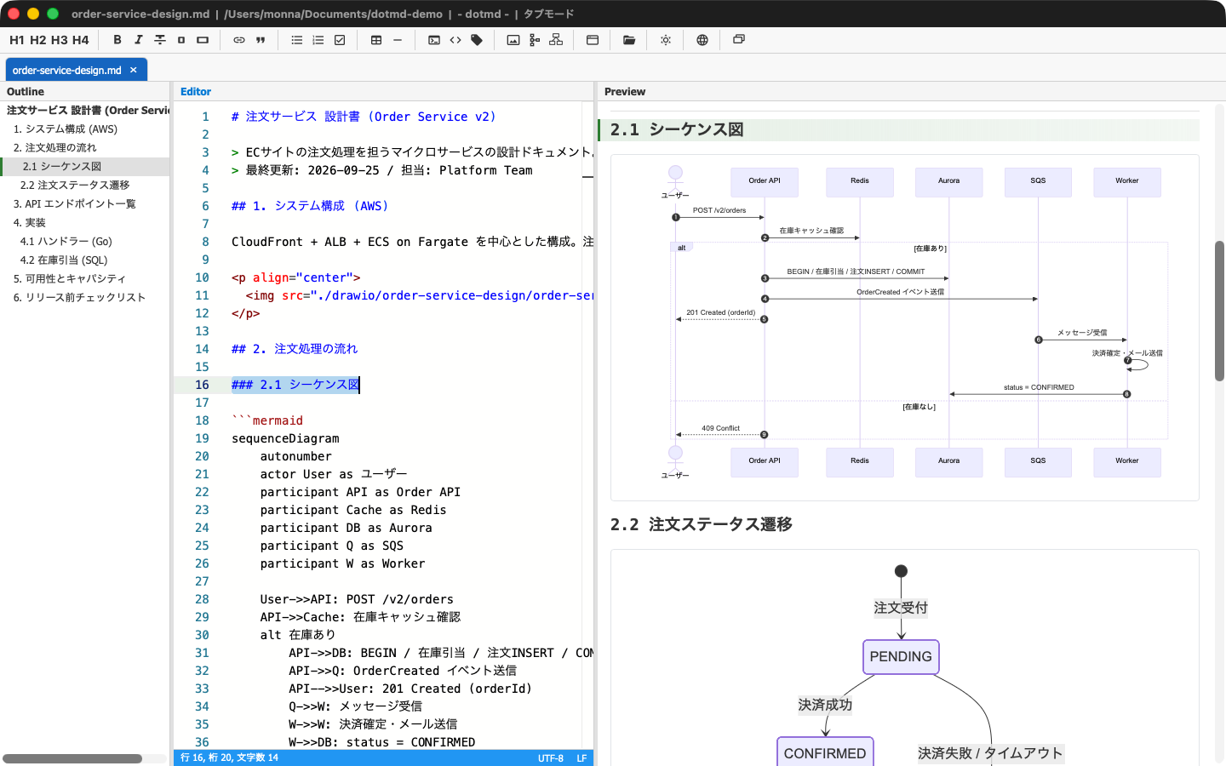Select outline item 4. 実装
The width and height of the screenshot is (1226, 766).
tap(30, 223)
